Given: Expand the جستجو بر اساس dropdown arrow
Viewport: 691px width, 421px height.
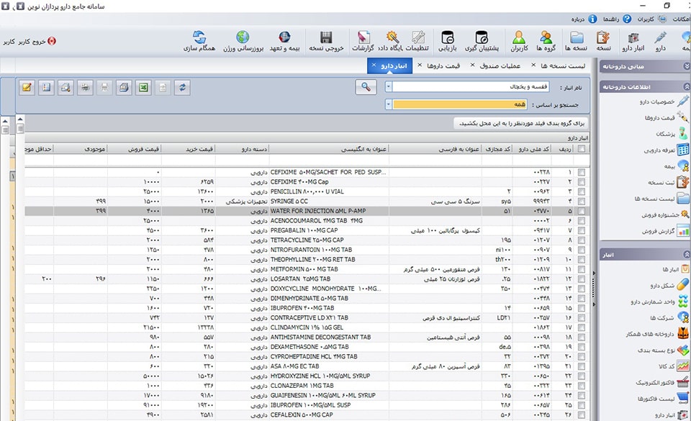Looking at the screenshot, I should (x=389, y=104).
